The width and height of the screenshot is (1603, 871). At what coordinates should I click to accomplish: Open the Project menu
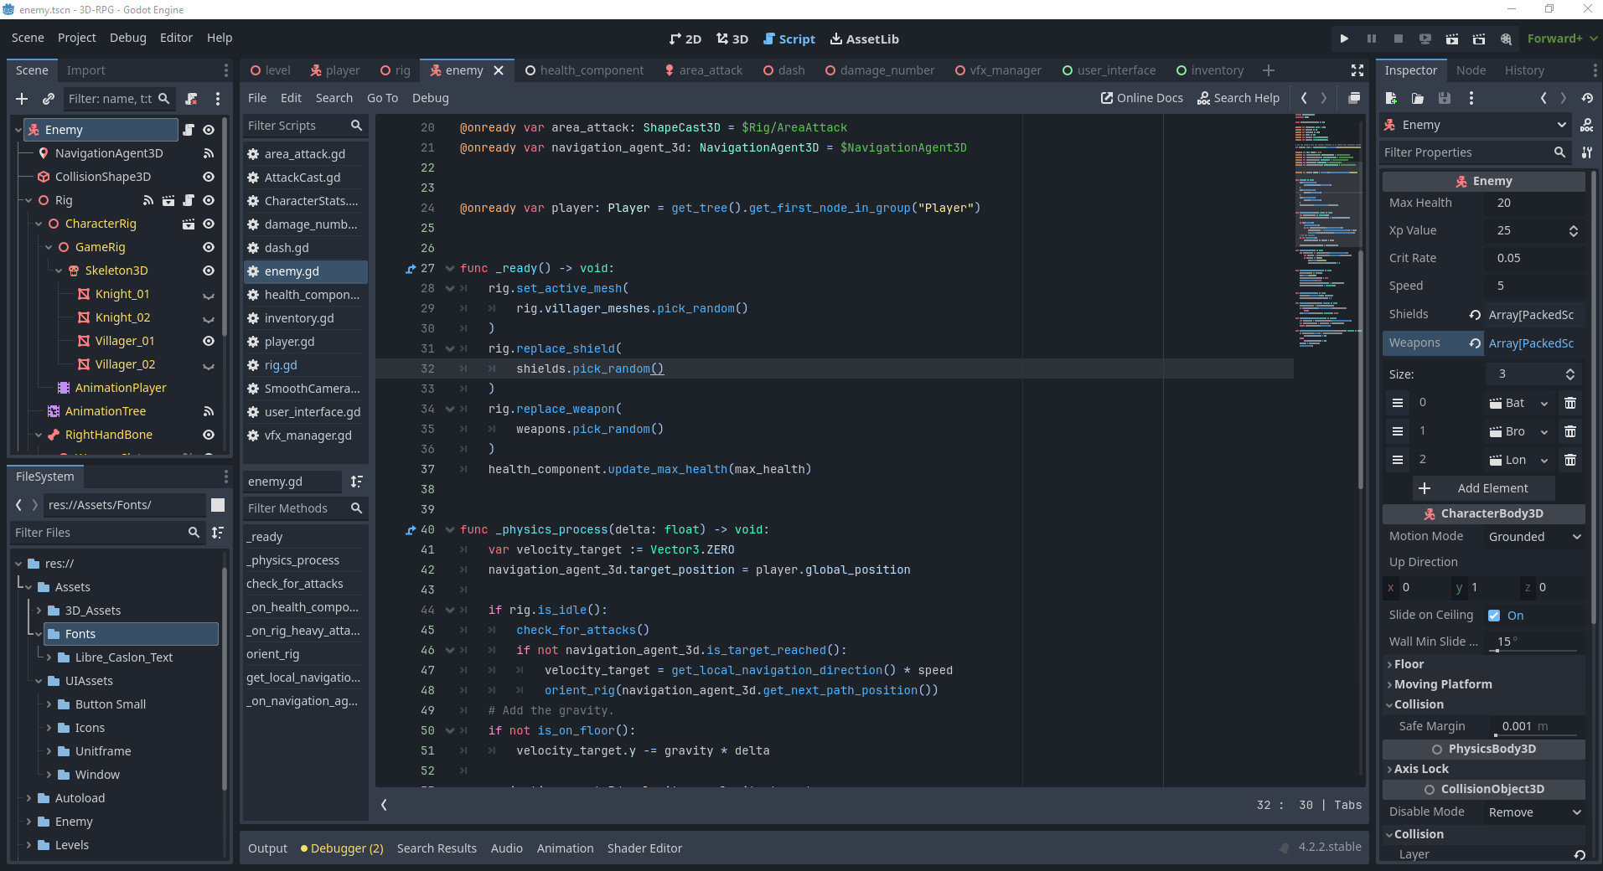pos(76,38)
